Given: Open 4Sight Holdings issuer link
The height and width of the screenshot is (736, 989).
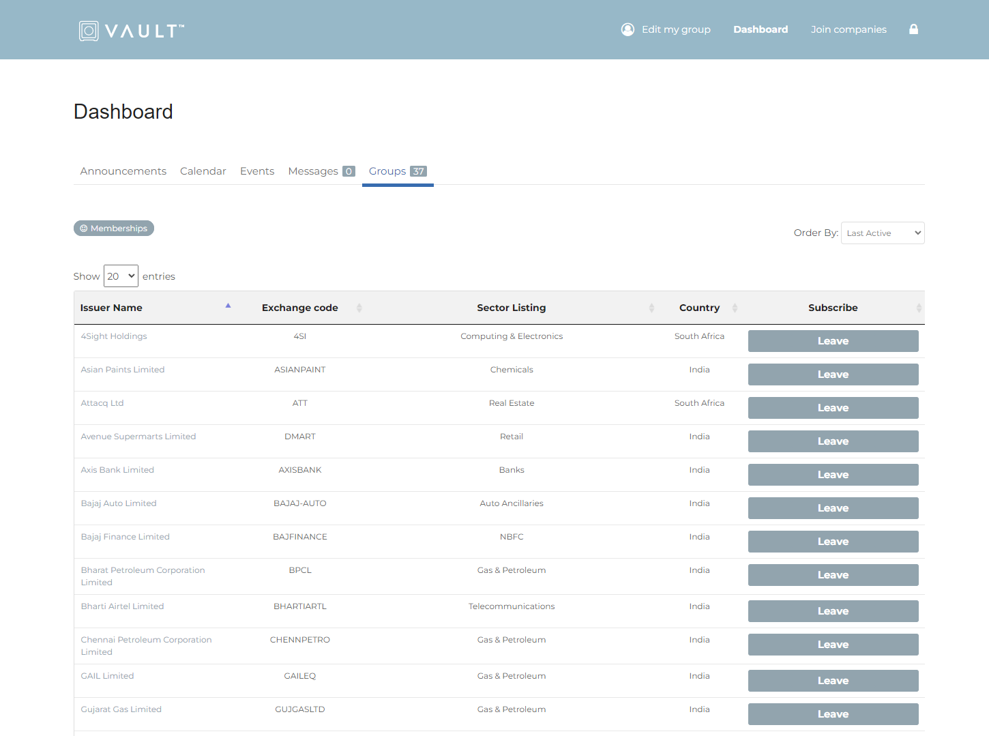Looking at the screenshot, I should [x=114, y=336].
